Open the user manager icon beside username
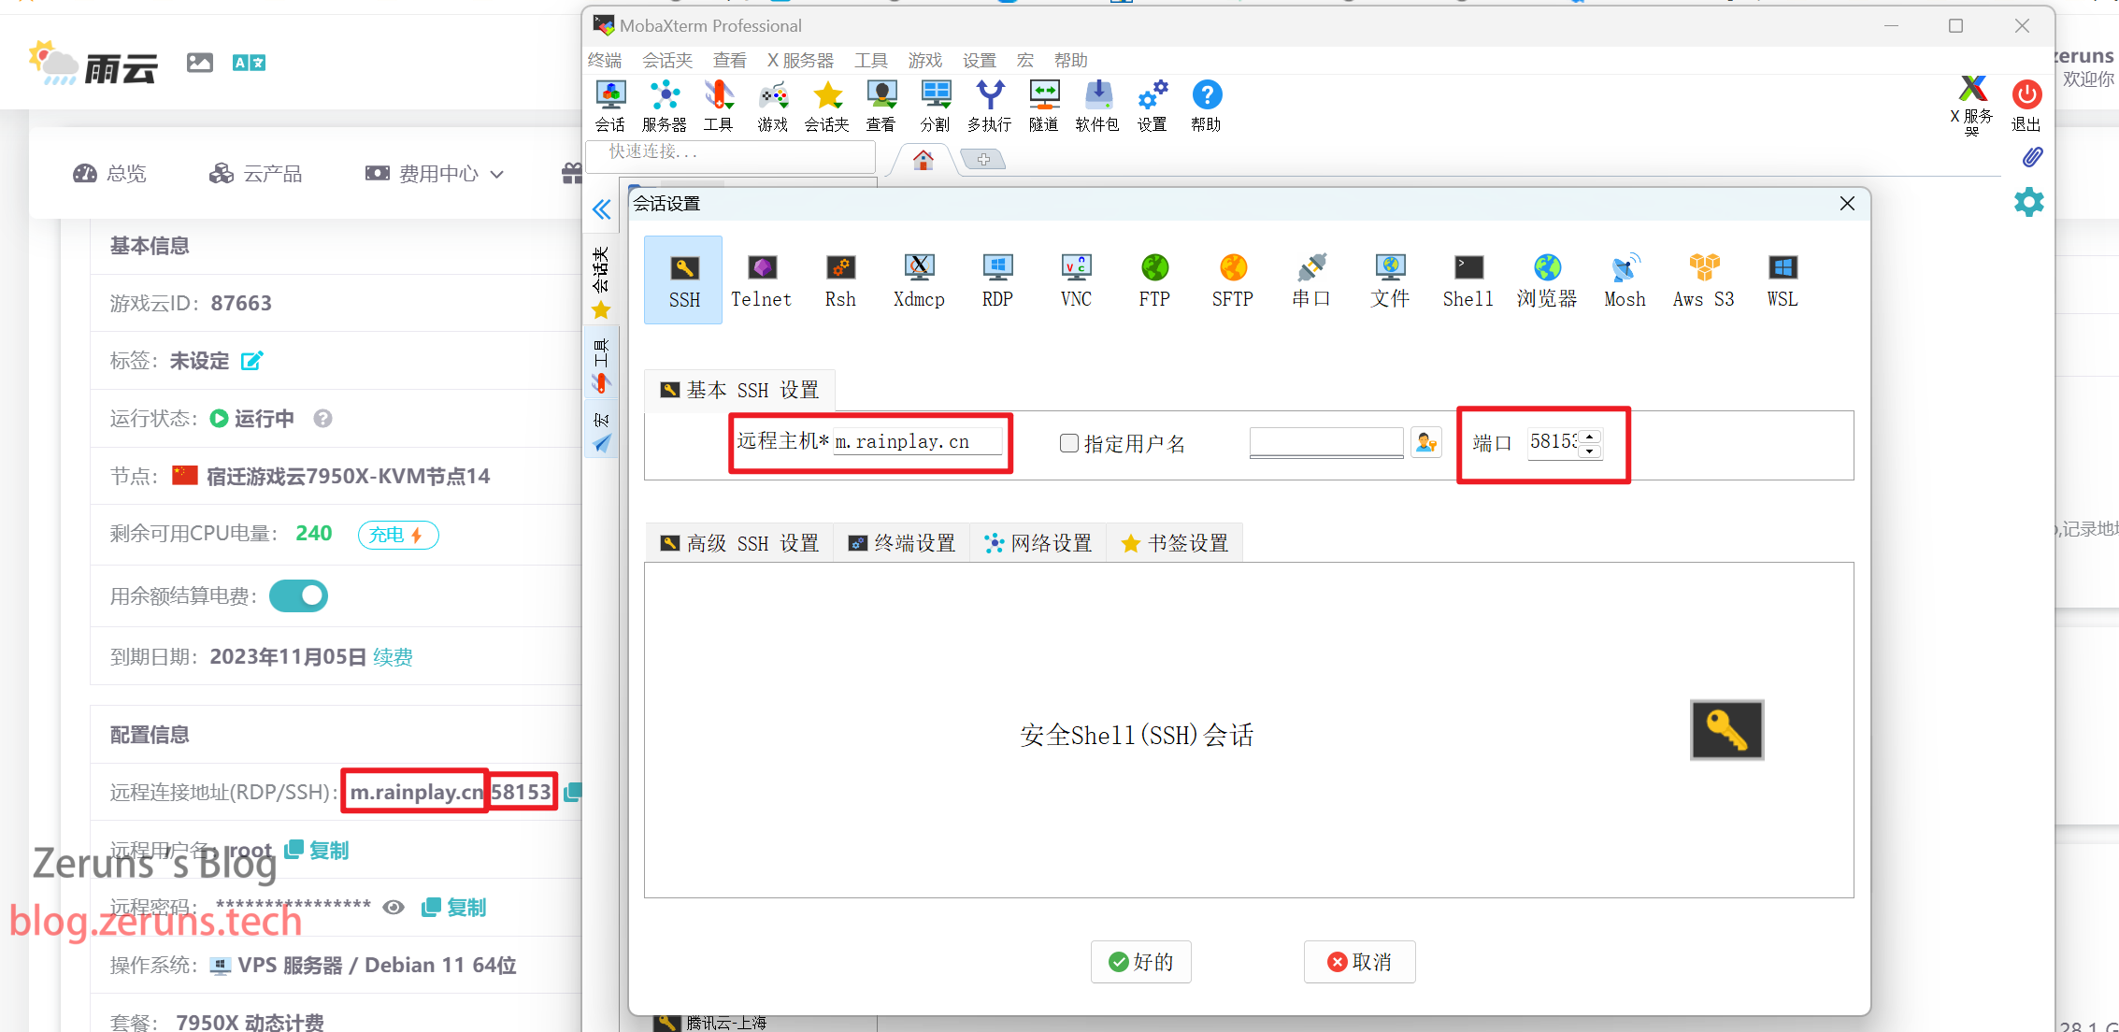This screenshot has height=1032, width=2119. (1425, 442)
